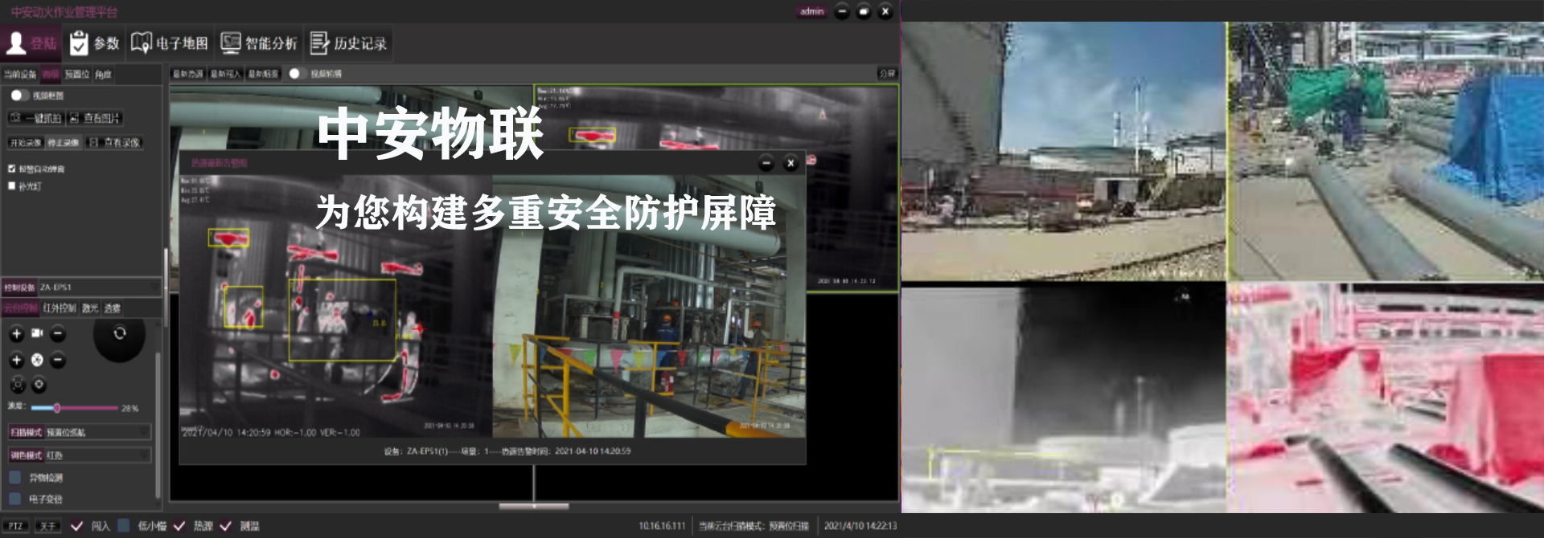Open 查看录像 to view recordings
This screenshot has width=1544, height=538.
tap(114, 143)
